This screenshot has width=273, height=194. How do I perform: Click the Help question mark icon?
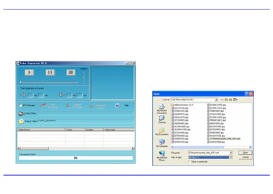click(x=118, y=106)
